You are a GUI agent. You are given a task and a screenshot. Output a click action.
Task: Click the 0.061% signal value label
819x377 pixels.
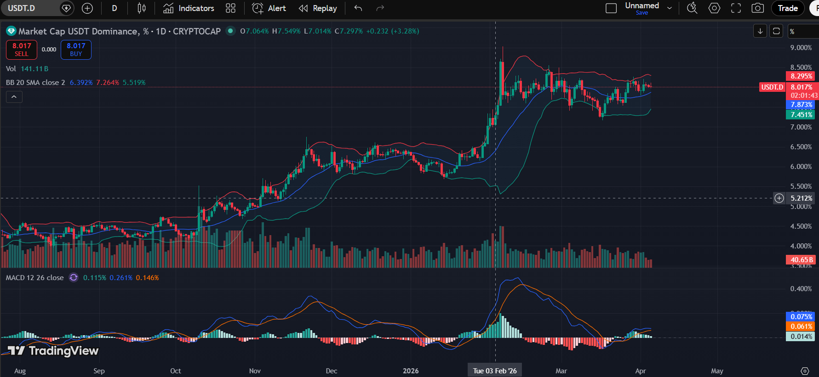801,326
